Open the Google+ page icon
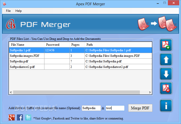181x124 pixels. [x=12, y=117]
